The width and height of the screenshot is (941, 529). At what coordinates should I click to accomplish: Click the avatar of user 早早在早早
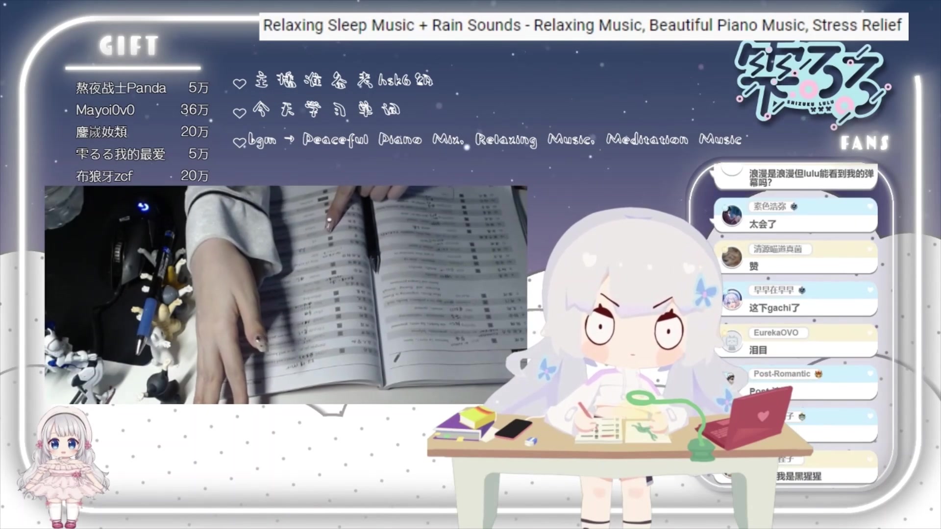[x=732, y=299]
